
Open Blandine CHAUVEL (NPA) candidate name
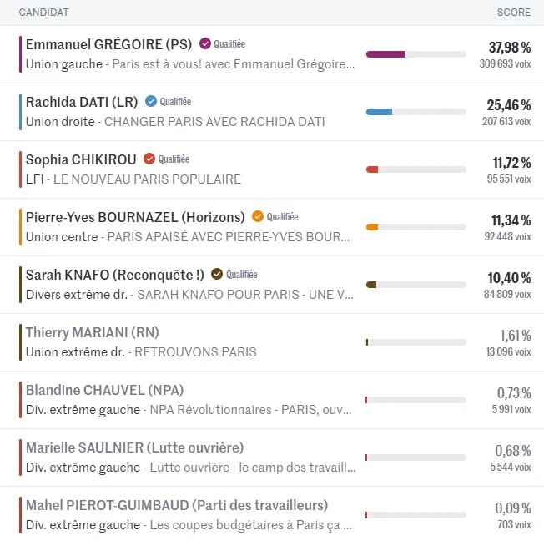[104, 390]
